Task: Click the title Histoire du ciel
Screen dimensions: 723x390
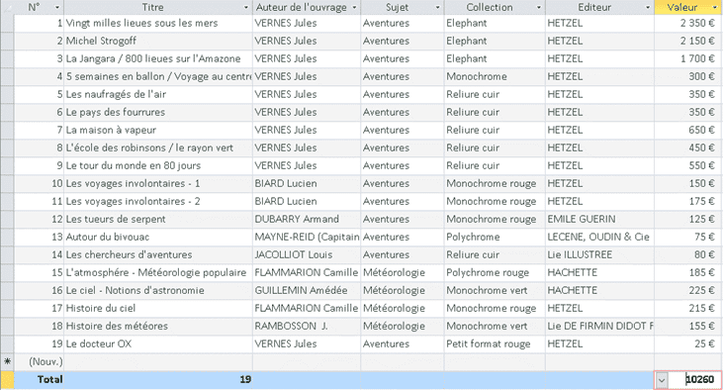Action: click(101, 308)
